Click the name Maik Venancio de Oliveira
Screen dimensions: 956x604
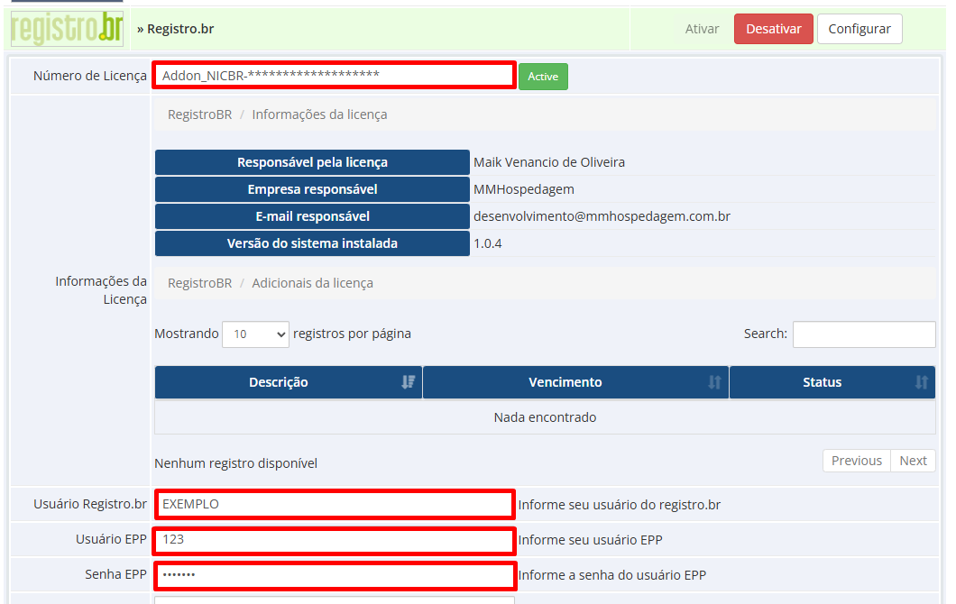point(549,162)
